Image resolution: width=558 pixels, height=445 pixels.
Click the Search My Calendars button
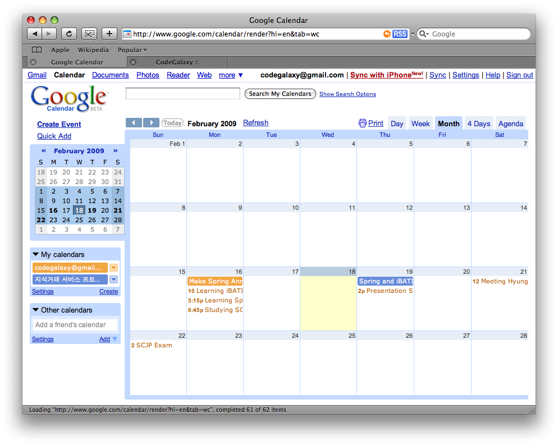coord(280,94)
